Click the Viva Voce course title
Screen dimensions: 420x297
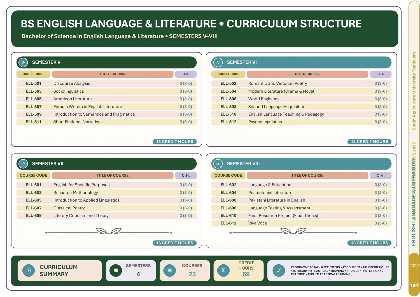[x=258, y=223]
